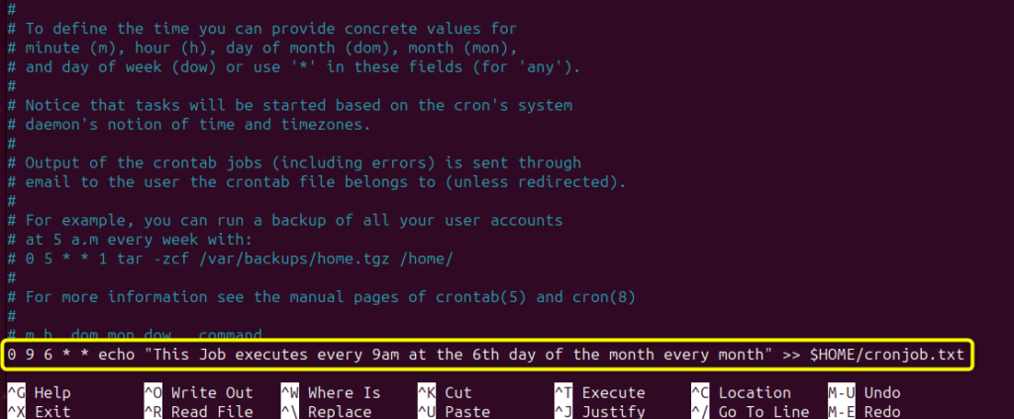Click the ^T Execute shortcut
The image size is (1014, 419).
click(599, 393)
